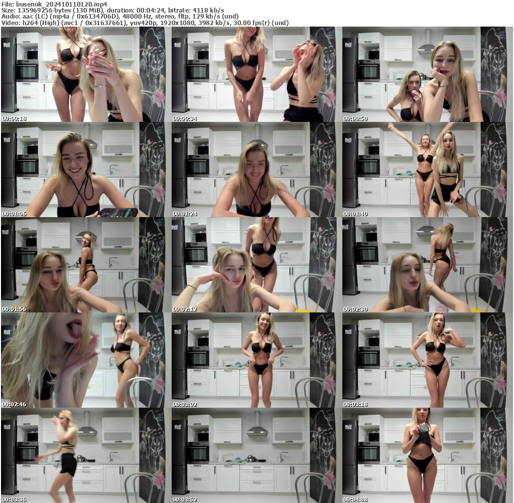Open the thumbnail at timestamp 00:01:24

256,170
